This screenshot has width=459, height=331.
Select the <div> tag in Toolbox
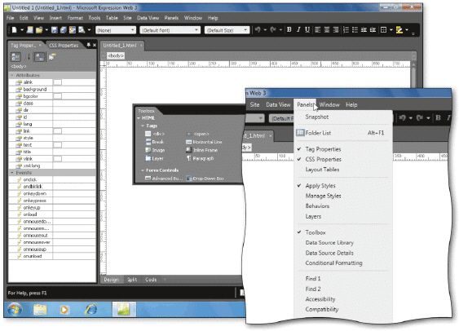pyautogui.click(x=155, y=134)
